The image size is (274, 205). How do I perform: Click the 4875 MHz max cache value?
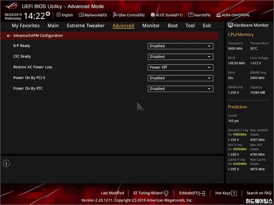(257, 169)
